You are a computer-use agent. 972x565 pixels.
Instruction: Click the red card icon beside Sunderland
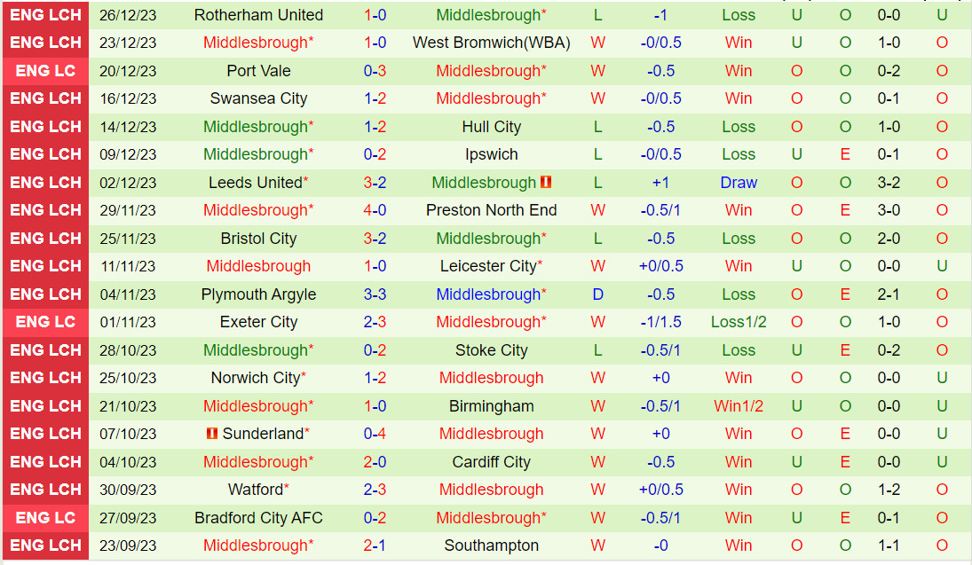(x=212, y=434)
